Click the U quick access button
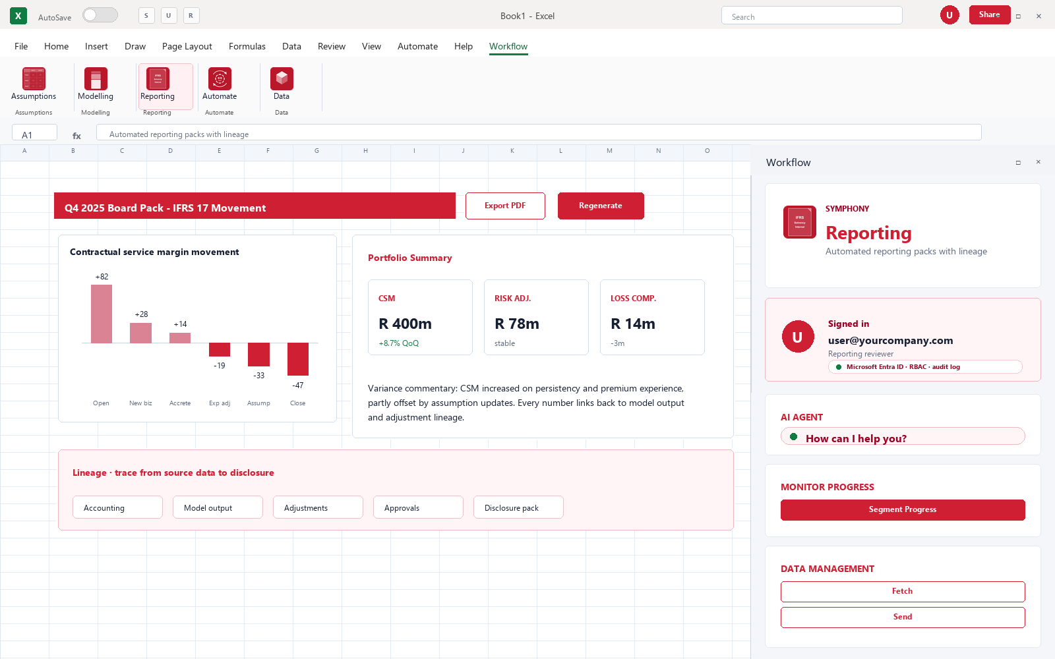Viewport: 1055px width, 659px height. click(169, 16)
